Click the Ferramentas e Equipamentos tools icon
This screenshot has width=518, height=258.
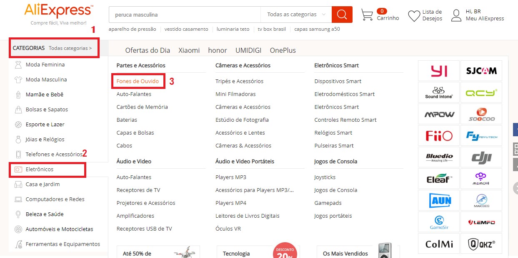[18, 244]
